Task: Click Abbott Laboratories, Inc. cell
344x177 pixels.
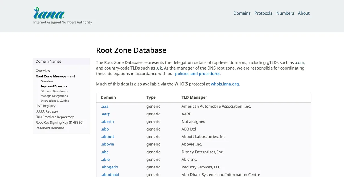Action: pos(204,137)
